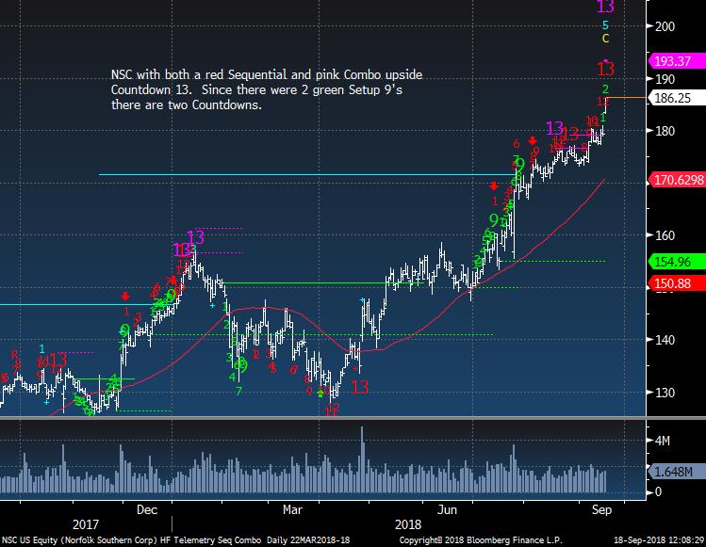Click the cyan 5 marker near top right
Image resolution: width=706 pixels, height=547 pixels.
pyautogui.click(x=605, y=25)
